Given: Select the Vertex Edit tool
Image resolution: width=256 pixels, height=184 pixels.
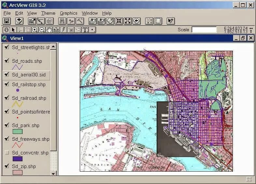Looking at the screenshot, I should 21,30.
